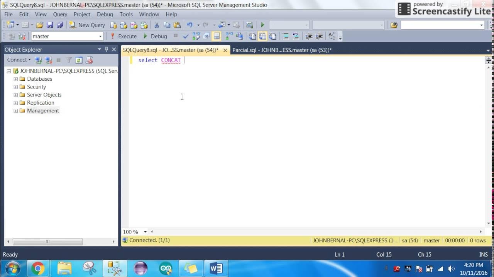Toggle the Results to Grid icon
This screenshot has width=494, height=277.
pyautogui.click(x=262, y=36)
